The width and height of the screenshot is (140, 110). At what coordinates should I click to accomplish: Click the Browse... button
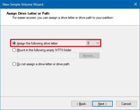(x=89, y=56)
